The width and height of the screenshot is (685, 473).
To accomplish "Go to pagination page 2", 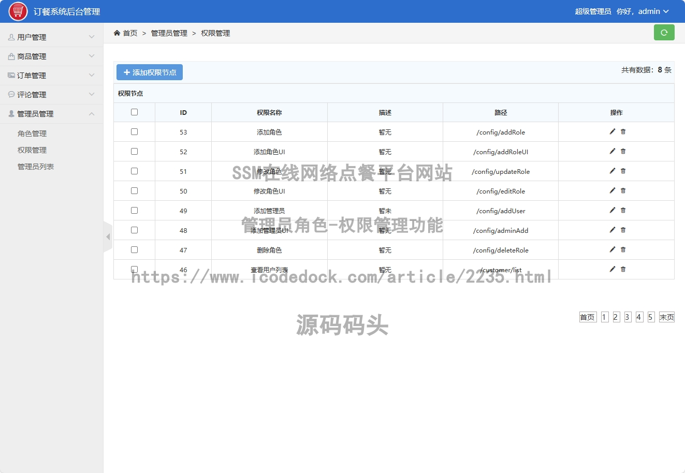I will (x=616, y=317).
